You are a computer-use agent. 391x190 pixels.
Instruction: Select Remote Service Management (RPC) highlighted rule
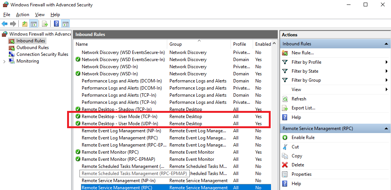click(176, 187)
